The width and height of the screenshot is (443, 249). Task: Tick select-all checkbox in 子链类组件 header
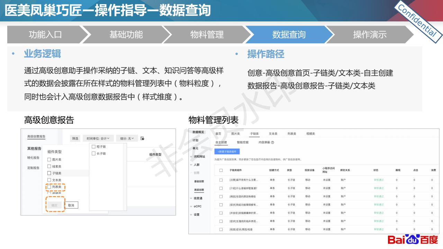[x=221, y=170]
